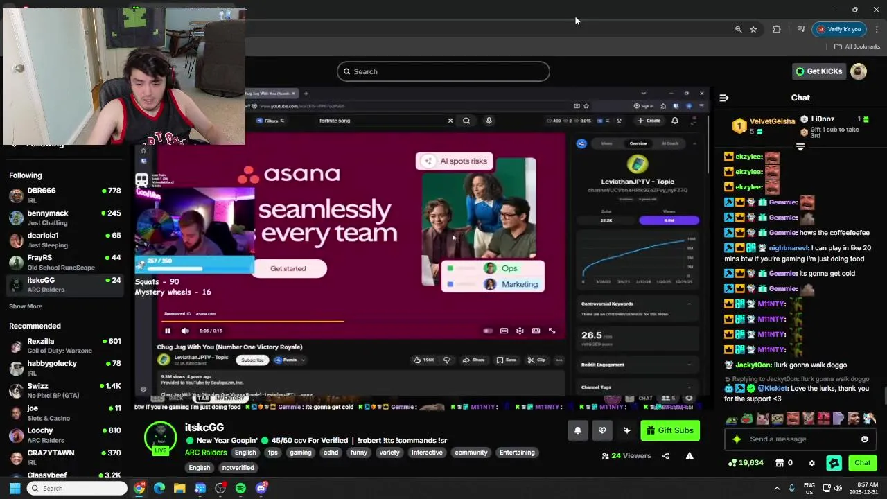Image resolution: width=887 pixels, height=499 pixels.
Task: Pause the YouTube video in stream
Action: [168, 331]
